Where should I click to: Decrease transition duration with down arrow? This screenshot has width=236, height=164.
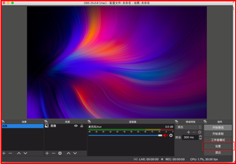[200, 139]
